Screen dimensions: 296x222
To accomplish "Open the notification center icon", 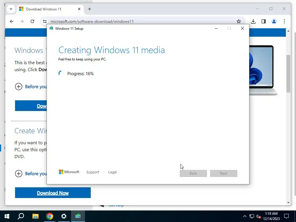I will click(286, 216).
